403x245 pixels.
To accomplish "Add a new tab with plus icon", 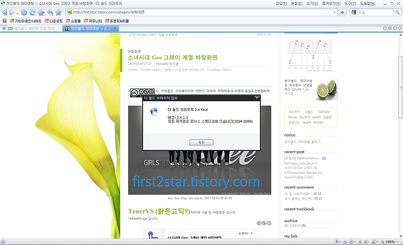I will (x=4, y=29).
